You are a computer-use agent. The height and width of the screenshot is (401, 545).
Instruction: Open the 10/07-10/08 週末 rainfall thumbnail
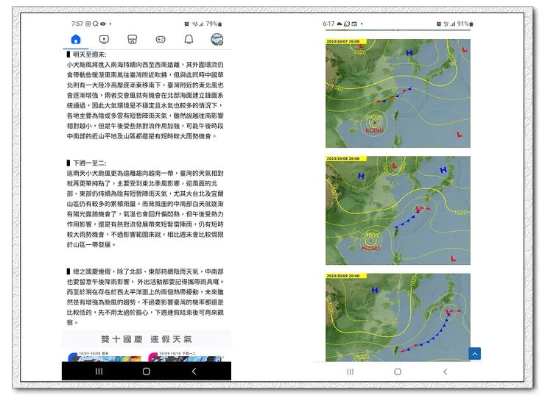105,357
